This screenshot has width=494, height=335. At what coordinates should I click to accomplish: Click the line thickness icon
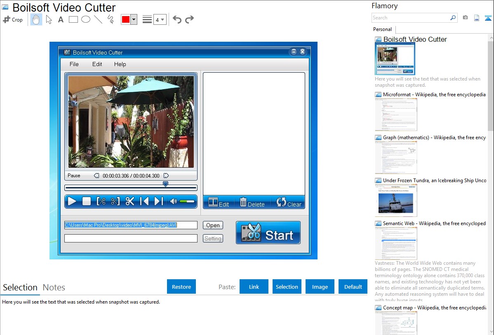(x=147, y=19)
